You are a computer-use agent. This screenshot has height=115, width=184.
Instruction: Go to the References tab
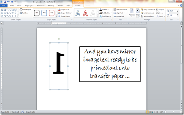click(41, 6)
